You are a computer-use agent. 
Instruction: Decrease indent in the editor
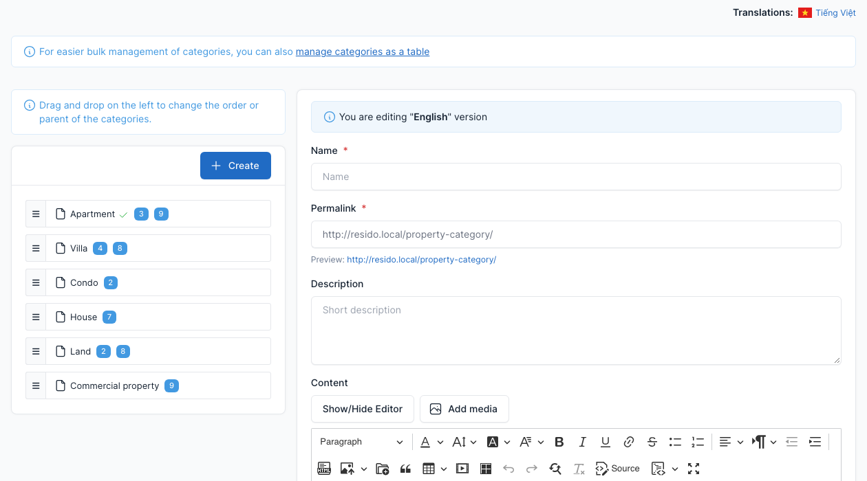coord(792,442)
